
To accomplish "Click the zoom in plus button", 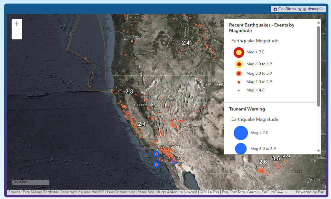I will pyautogui.click(x=17, y=24).
